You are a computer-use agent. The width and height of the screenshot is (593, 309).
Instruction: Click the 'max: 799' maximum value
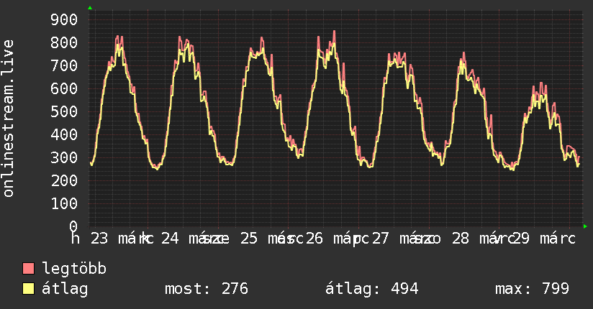click(532, 289)
